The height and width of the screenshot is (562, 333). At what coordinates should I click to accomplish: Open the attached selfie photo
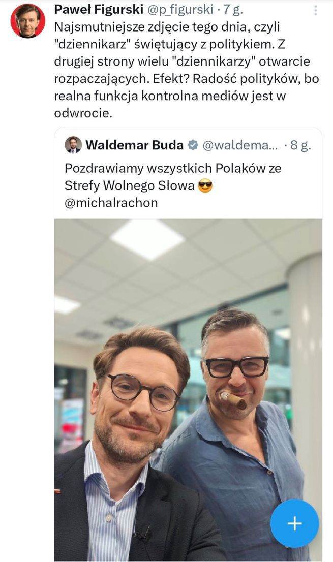point(188,390)
